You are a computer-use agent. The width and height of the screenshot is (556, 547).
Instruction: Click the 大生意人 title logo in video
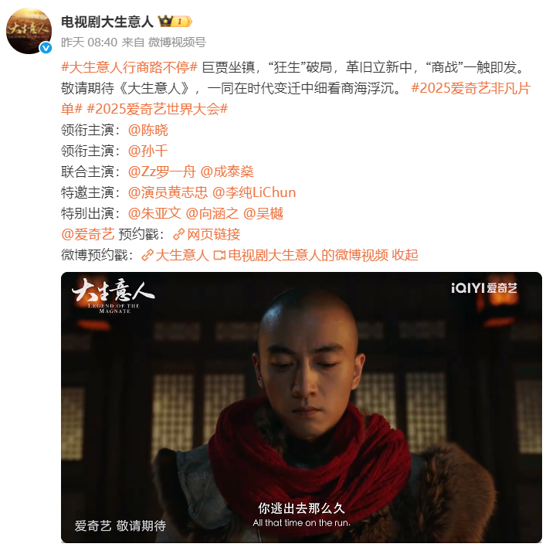point(113,295)
